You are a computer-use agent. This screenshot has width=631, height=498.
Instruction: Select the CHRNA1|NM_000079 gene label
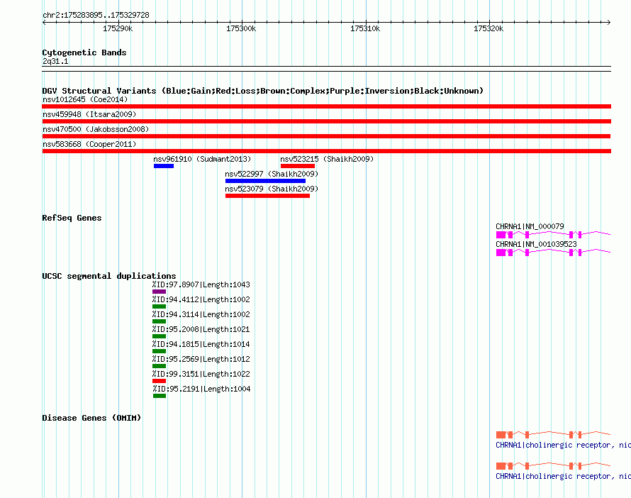(x=530, y=226)
